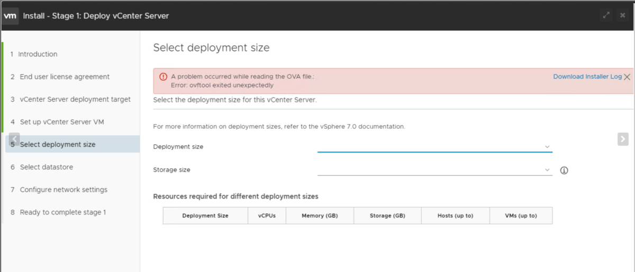Click the Memory (GB) column header
Viewport: 635px width, 272px height.
(320, 215)
